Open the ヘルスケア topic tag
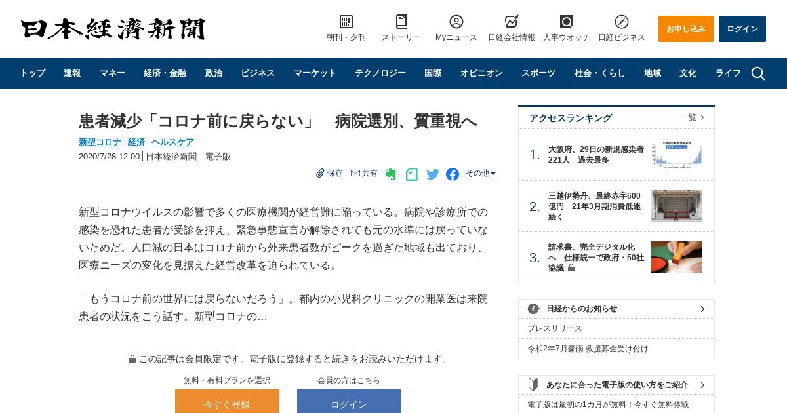This screenshot has width=787, height=413. click(172, 142)
